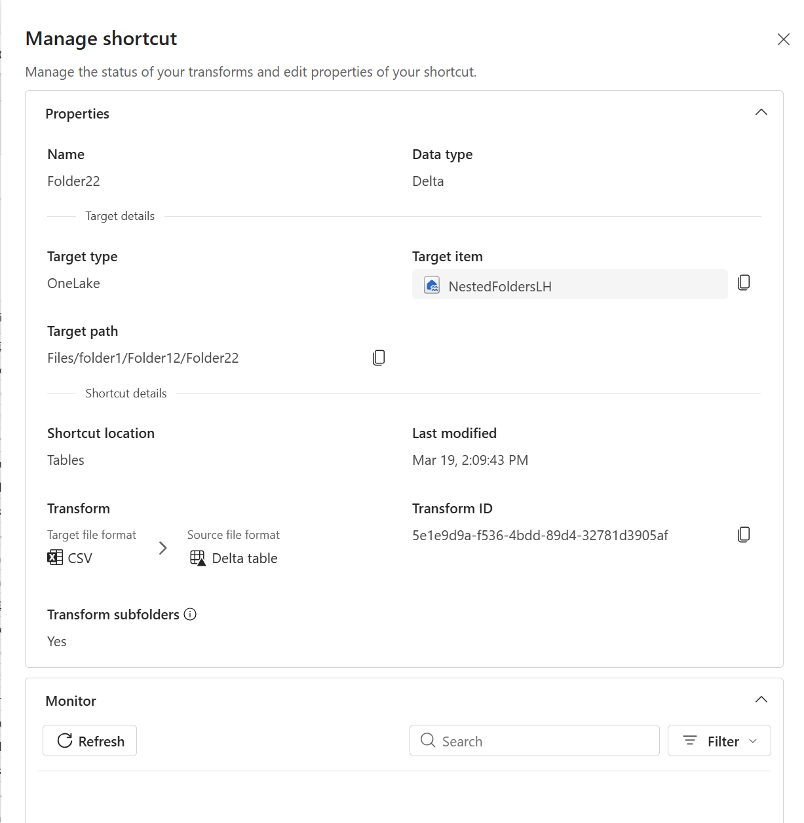Click the Target details divider label
Image resolution: width=804 pixels, height=823 pixels.
click(x=119, y=215)
